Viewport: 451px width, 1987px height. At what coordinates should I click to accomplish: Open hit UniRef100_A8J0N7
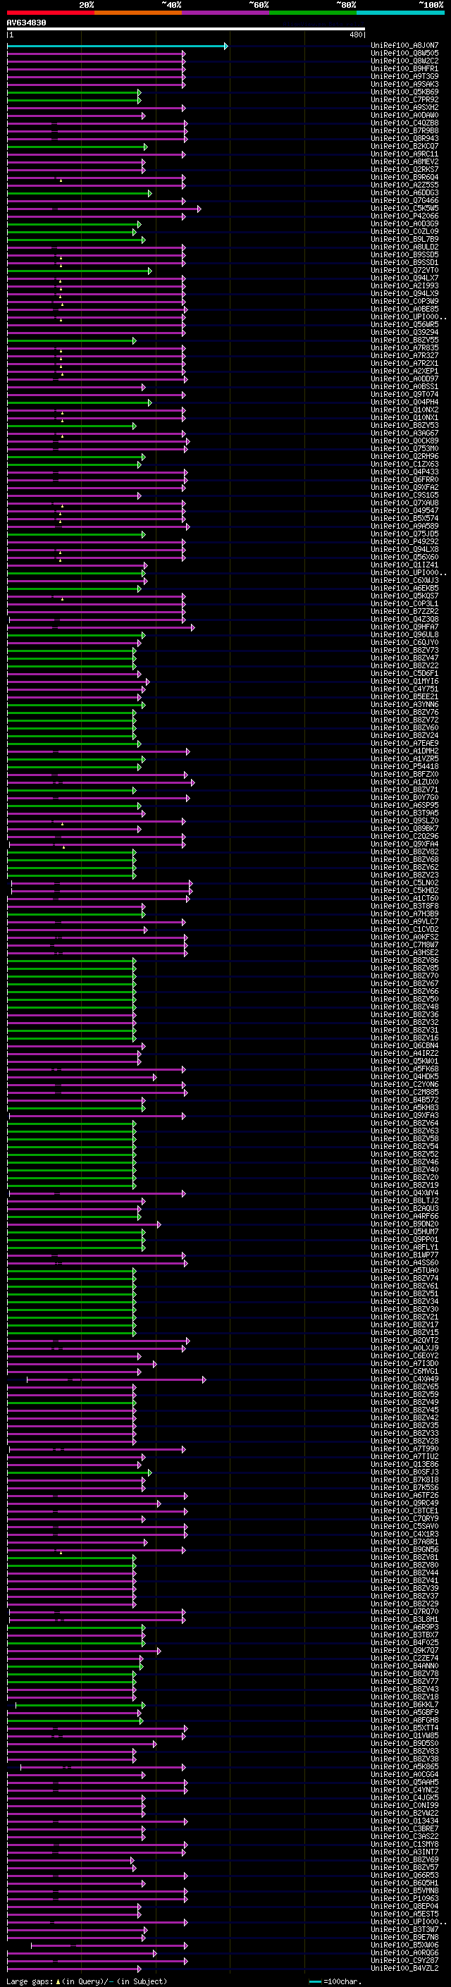404,46
